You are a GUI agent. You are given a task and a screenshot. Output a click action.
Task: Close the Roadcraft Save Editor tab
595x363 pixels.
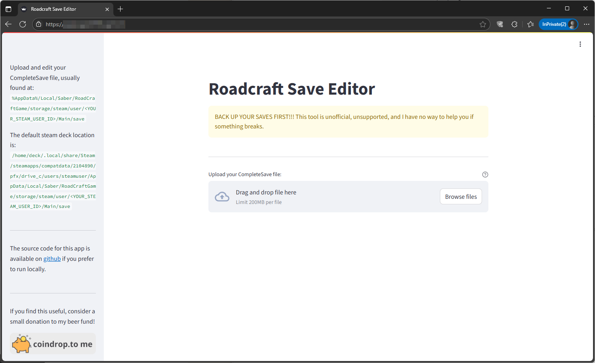(x=107, y=9)
